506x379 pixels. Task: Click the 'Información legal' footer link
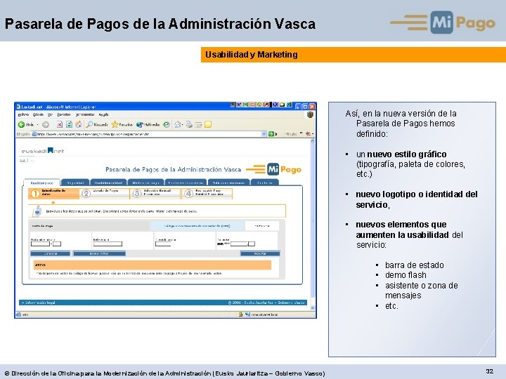tap(39, 302)
